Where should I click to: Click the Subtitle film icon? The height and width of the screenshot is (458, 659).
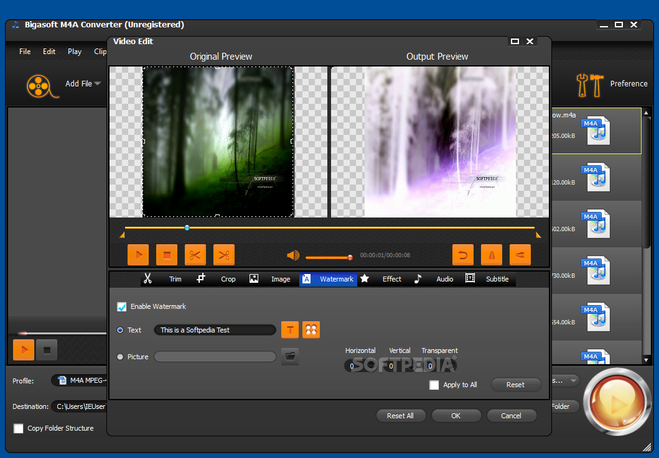point(470,278)
